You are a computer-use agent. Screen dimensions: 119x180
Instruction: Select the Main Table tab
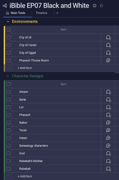[x=16, y=13]
